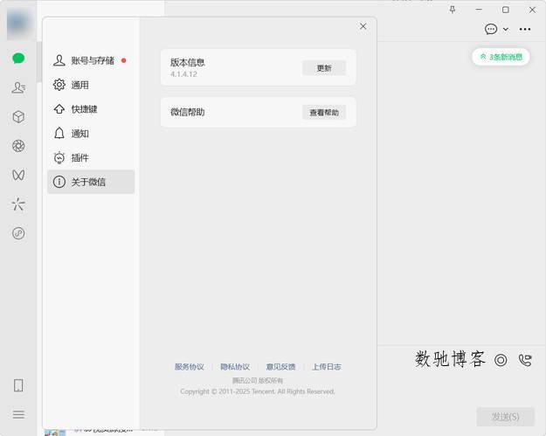Open the 意见反馈 link
546x436 pixels.
[x=280, y=367]
